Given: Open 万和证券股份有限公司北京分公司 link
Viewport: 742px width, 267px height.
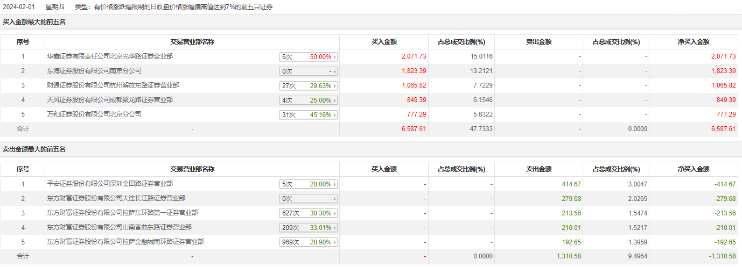Looking at the screenshot, I should [94, 114].
